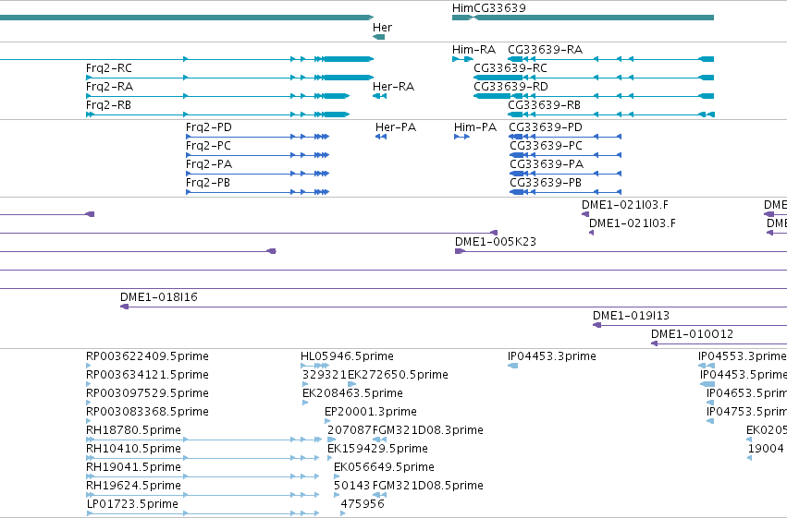The height and width of the screenshot is (518, 787).
Task: Open the RP003083368.5prime EST label
Action: pos(147,413)
